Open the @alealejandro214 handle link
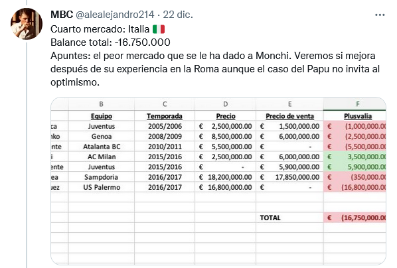Screen dimensions: 397x268 click(115, 15)
